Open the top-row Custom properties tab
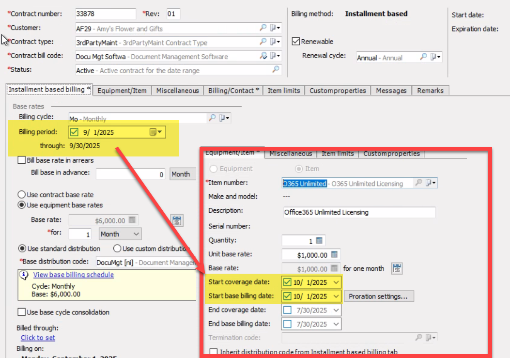 (338, 91)
